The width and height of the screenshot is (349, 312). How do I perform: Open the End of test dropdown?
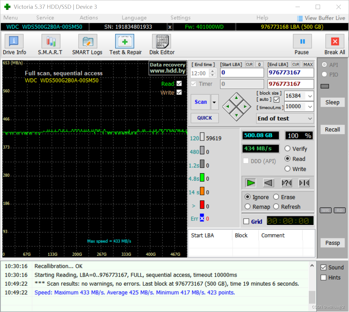coord(285,119)
